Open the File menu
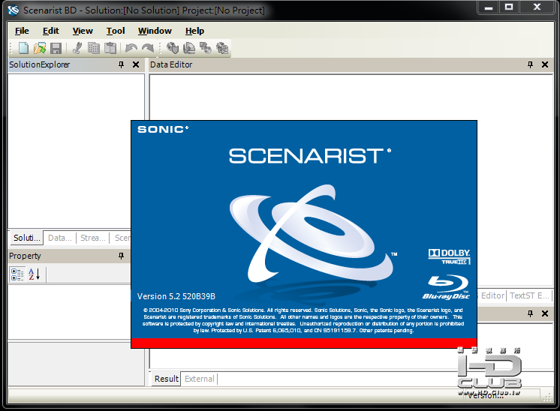Viewport: 560px width, 411px height. coord(22,31)
